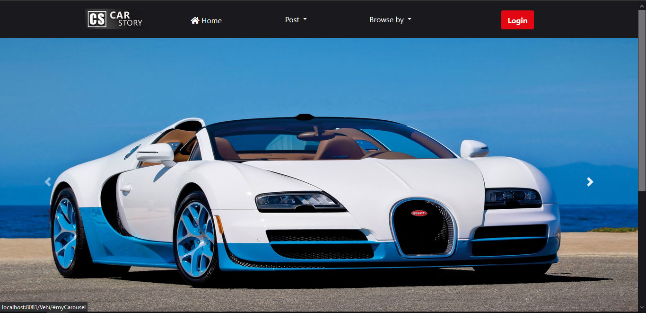The image size is (646, 313).
Task: Go to the previous carousel slide
Action: 48,182
